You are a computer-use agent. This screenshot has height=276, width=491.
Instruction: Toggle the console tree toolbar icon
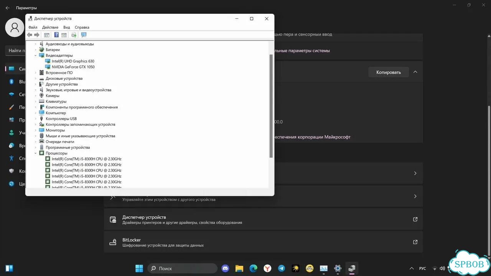point(47,35)
